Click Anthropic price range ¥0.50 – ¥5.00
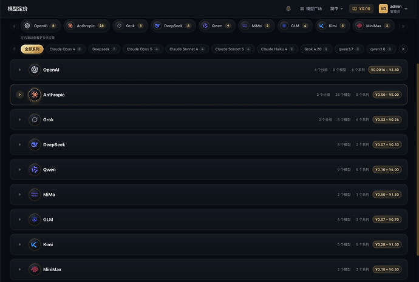 coord(387,95)
